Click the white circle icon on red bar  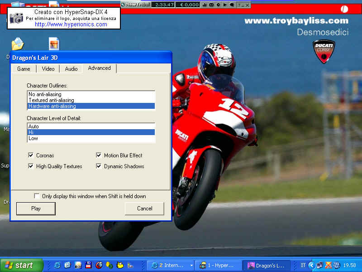344,9
